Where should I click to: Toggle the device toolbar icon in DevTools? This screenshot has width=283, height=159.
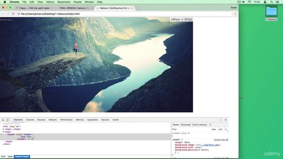(8, 120)
